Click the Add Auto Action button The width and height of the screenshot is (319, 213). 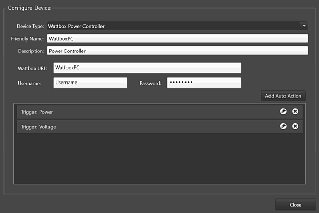tap(283, 96)
